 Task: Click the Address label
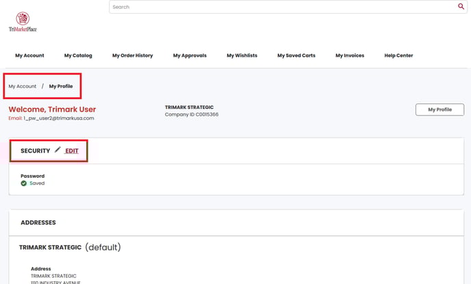click(x=41, y=269)
